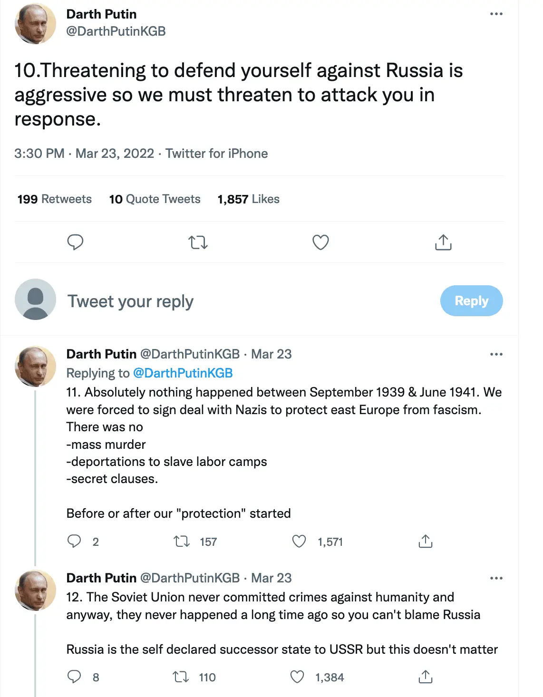Viewport: 543px width, 697px height.
Task: View the 10 Quote Tweets list
Action: coord(155,199)
